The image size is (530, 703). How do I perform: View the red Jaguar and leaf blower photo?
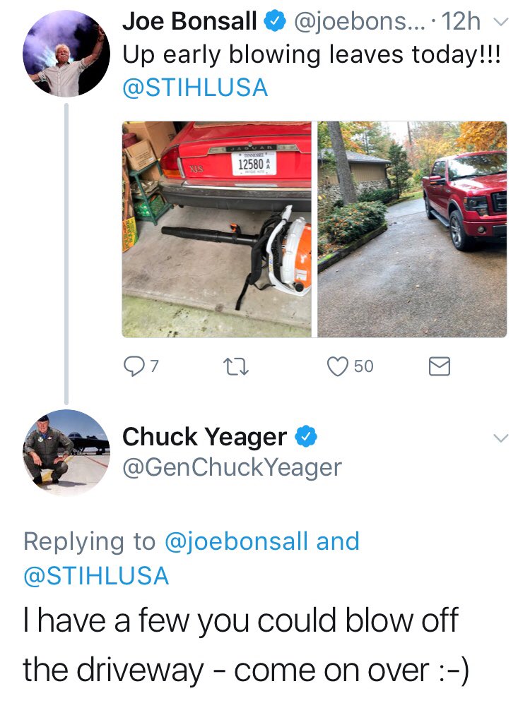click(217, 229)
